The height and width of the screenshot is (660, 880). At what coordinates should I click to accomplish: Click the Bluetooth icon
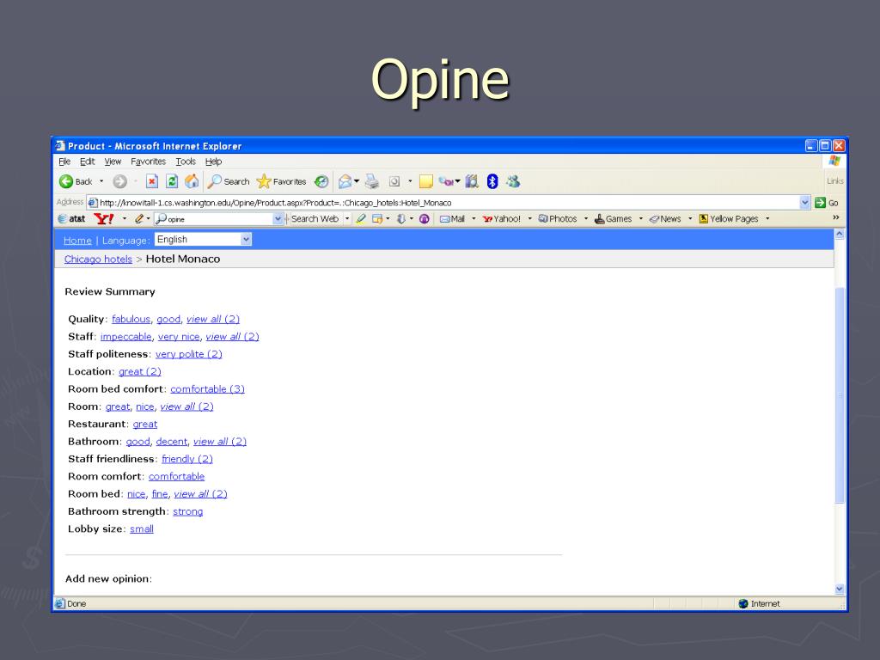tap(492, 181)
